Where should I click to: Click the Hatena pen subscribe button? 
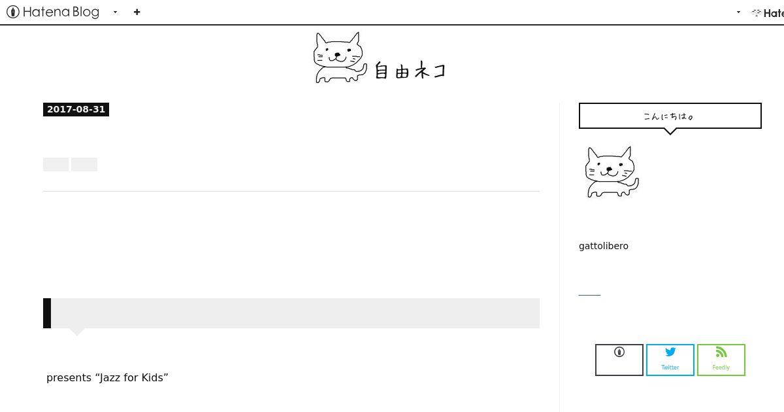click(x=619, y=360)
